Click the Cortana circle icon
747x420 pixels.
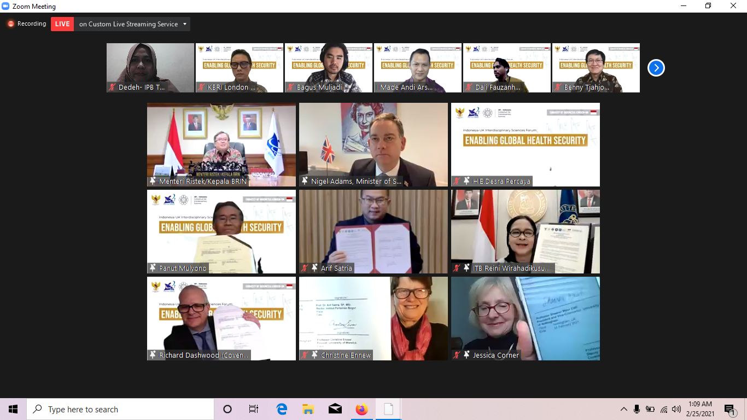[227, 409]
